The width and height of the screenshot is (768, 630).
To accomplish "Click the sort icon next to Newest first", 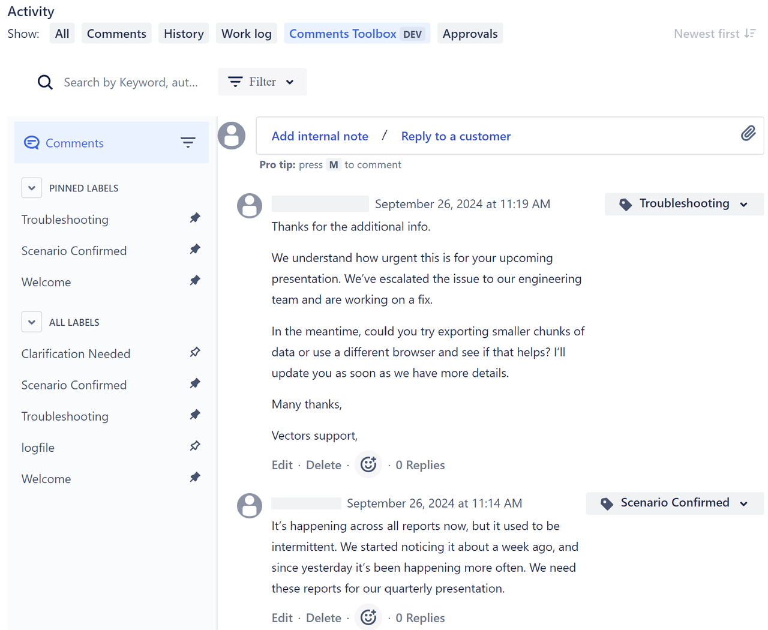I will point(750,34).
